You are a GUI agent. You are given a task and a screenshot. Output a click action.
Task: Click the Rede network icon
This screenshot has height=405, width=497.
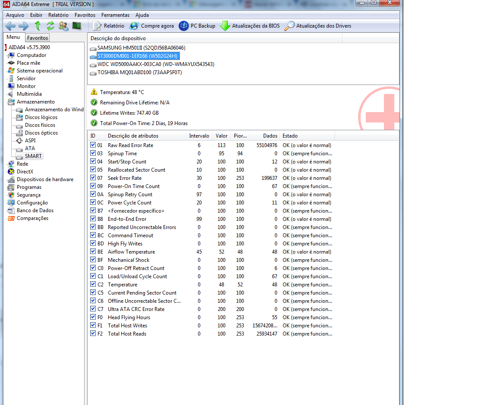[11, 164]
